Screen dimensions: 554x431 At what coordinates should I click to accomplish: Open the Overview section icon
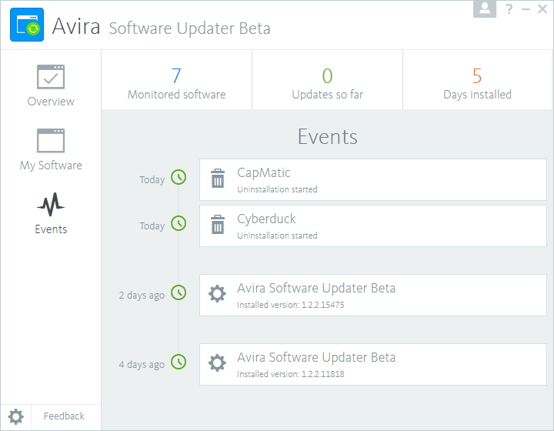coord(51,77)
